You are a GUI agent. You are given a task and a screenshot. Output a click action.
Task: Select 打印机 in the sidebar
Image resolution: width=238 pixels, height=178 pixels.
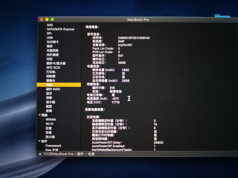pos(51,72)
